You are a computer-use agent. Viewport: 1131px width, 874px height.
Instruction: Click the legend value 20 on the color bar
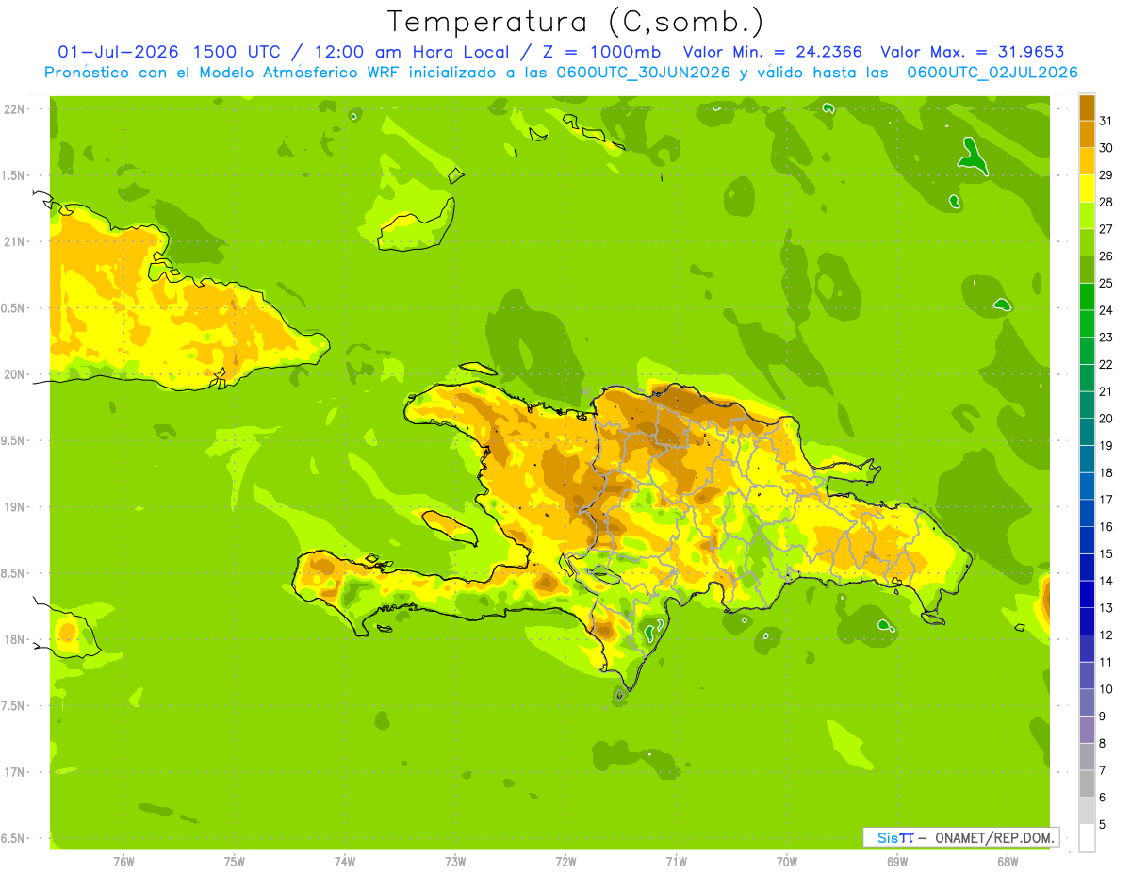[x=1106, y=419]
